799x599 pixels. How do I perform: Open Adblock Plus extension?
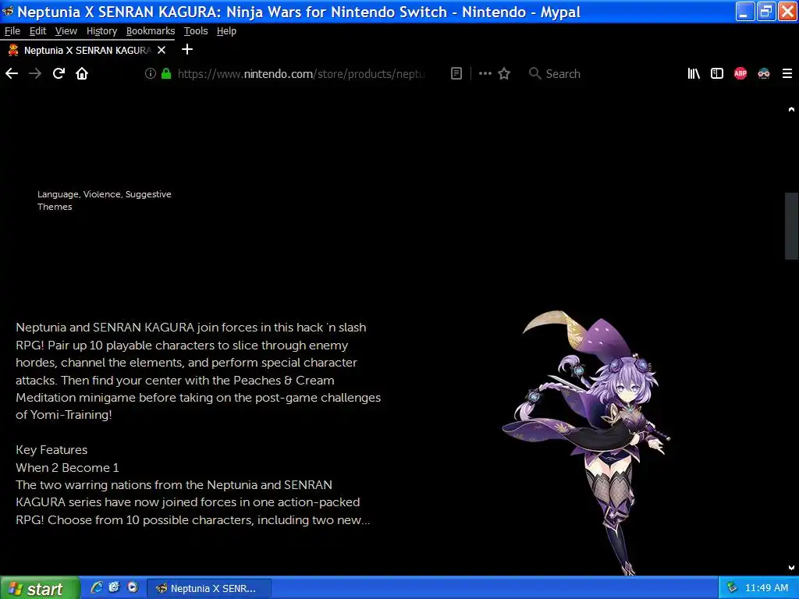740,74
